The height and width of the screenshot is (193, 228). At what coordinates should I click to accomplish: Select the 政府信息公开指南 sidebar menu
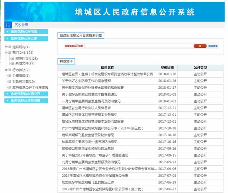26,32
